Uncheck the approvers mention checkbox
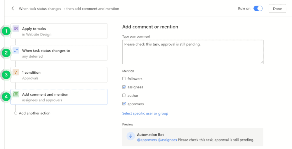The width and height of the screenshot is (292, 149). (124, 104)
